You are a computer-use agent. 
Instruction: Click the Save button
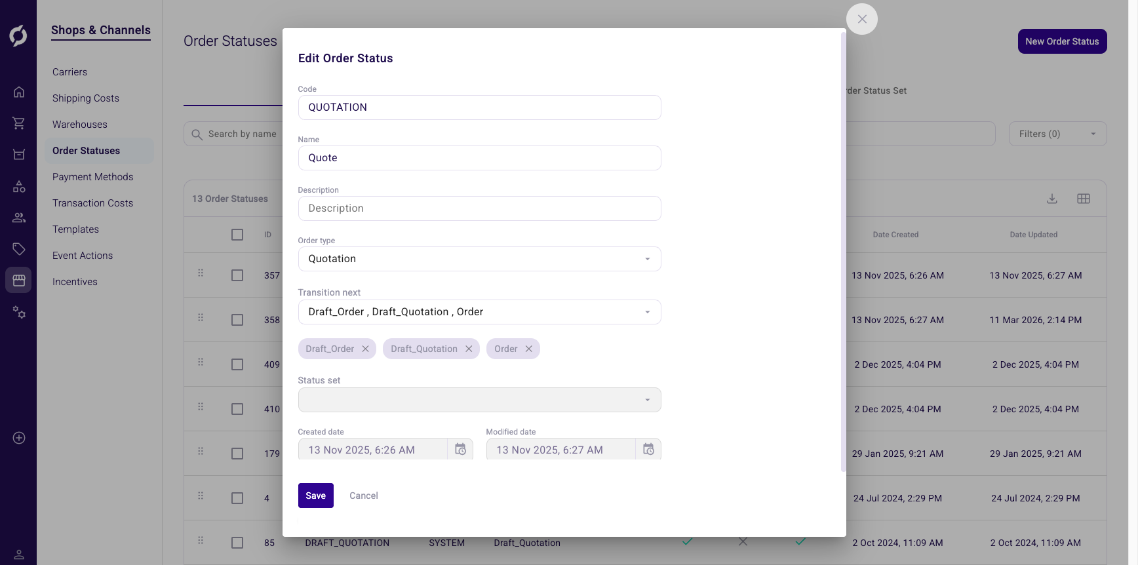point(315,496)
